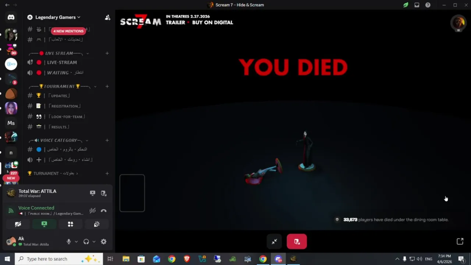The height and width of the screenshot is (265, 471).
Task: Turn on camera in voice panel
Action: (18, 224)
